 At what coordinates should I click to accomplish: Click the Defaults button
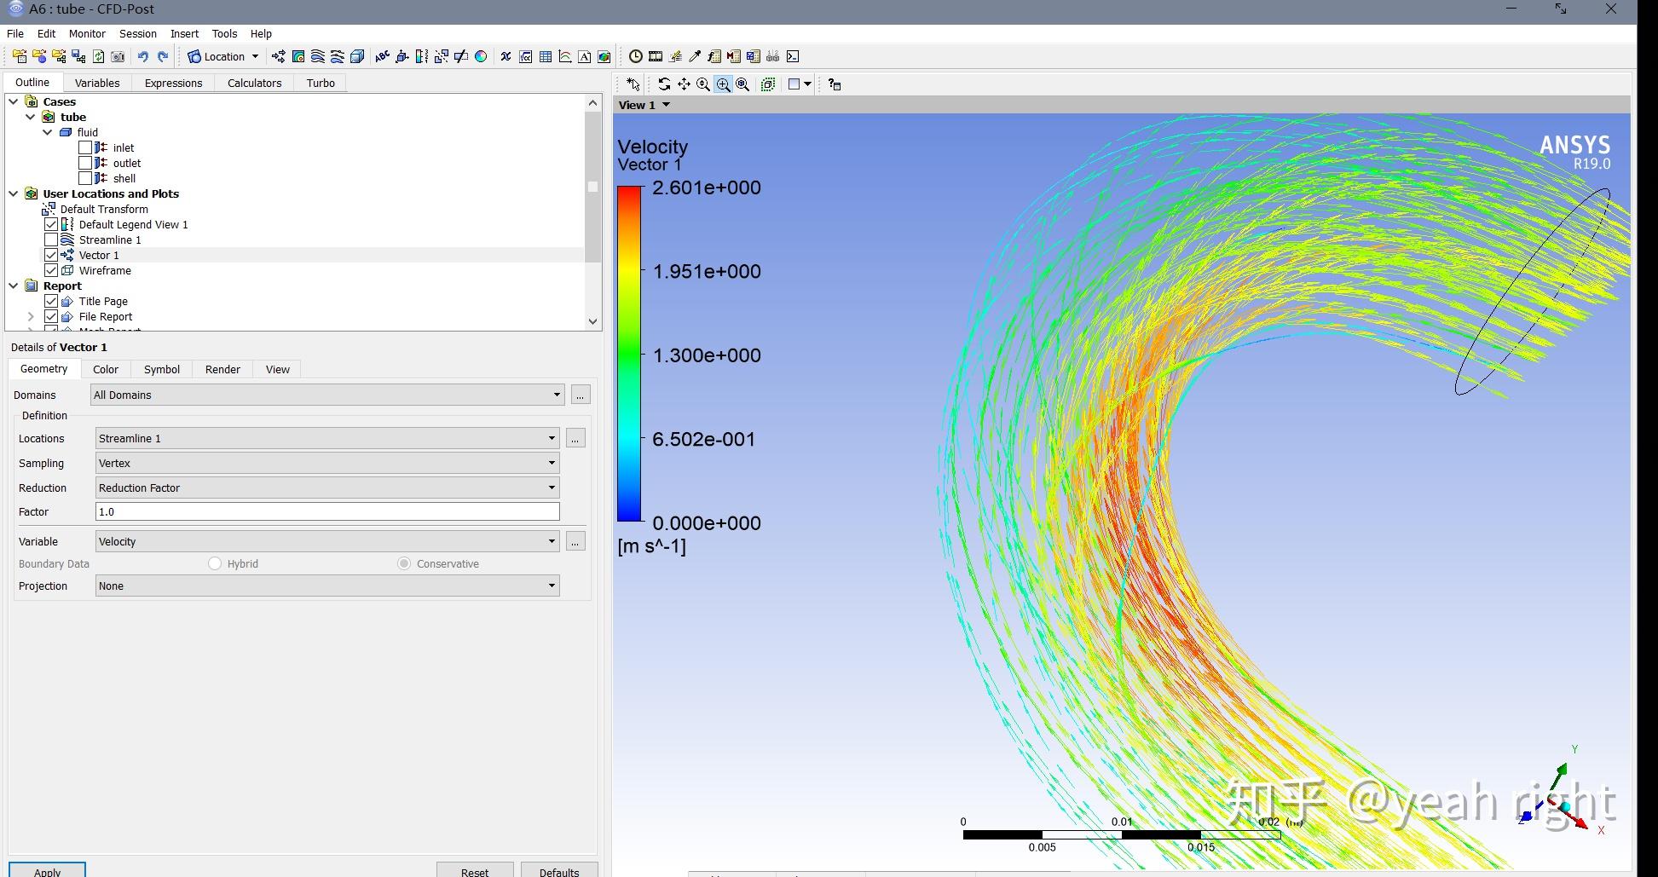(x=558, y=871)
